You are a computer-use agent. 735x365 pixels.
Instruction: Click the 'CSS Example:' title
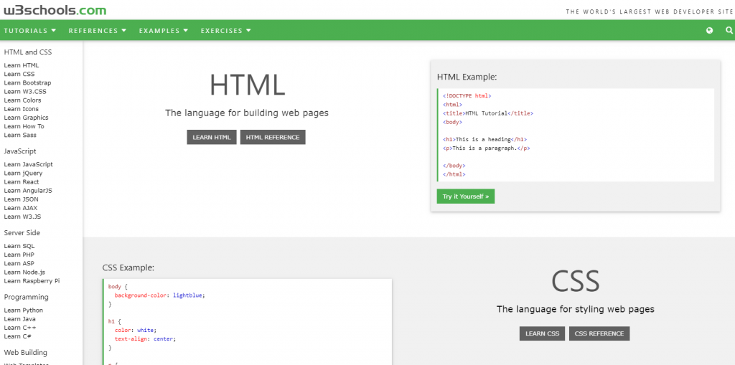coord(128,267)
